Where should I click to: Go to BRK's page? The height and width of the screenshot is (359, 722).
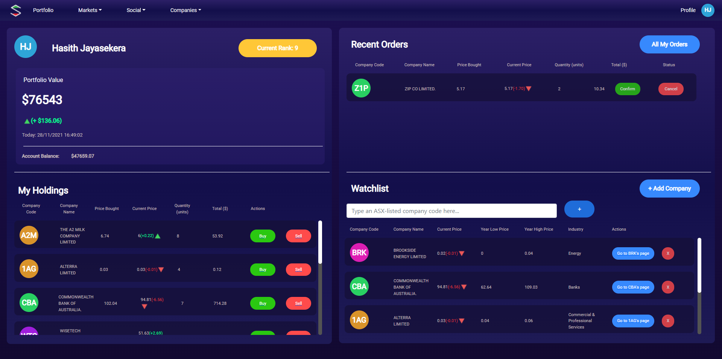(633, 253)
